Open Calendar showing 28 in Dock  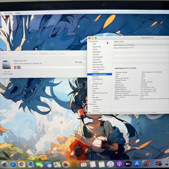point(84,164)
